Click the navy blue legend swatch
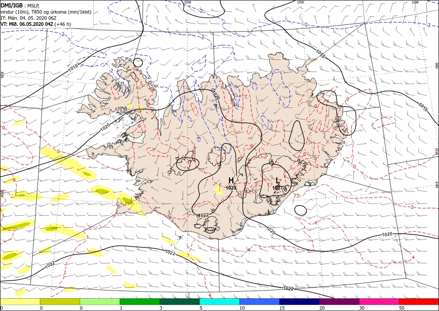Image resolution: width=439 pixels, height=311 pixels. tap(299, 301)
